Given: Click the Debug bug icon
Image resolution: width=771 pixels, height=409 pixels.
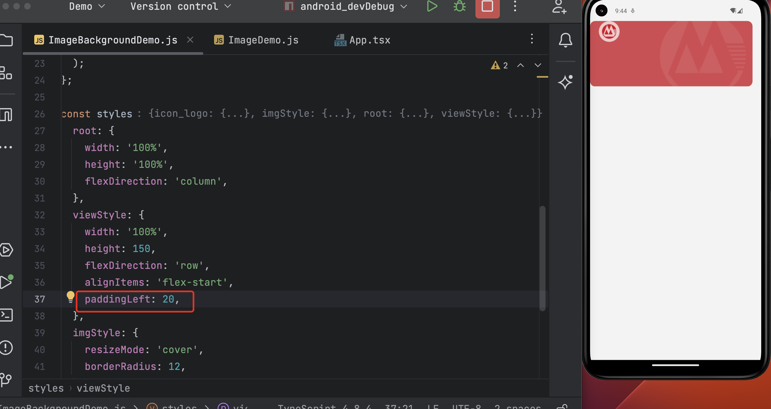Looking at the screenshot, I should [x=459, y=6].
